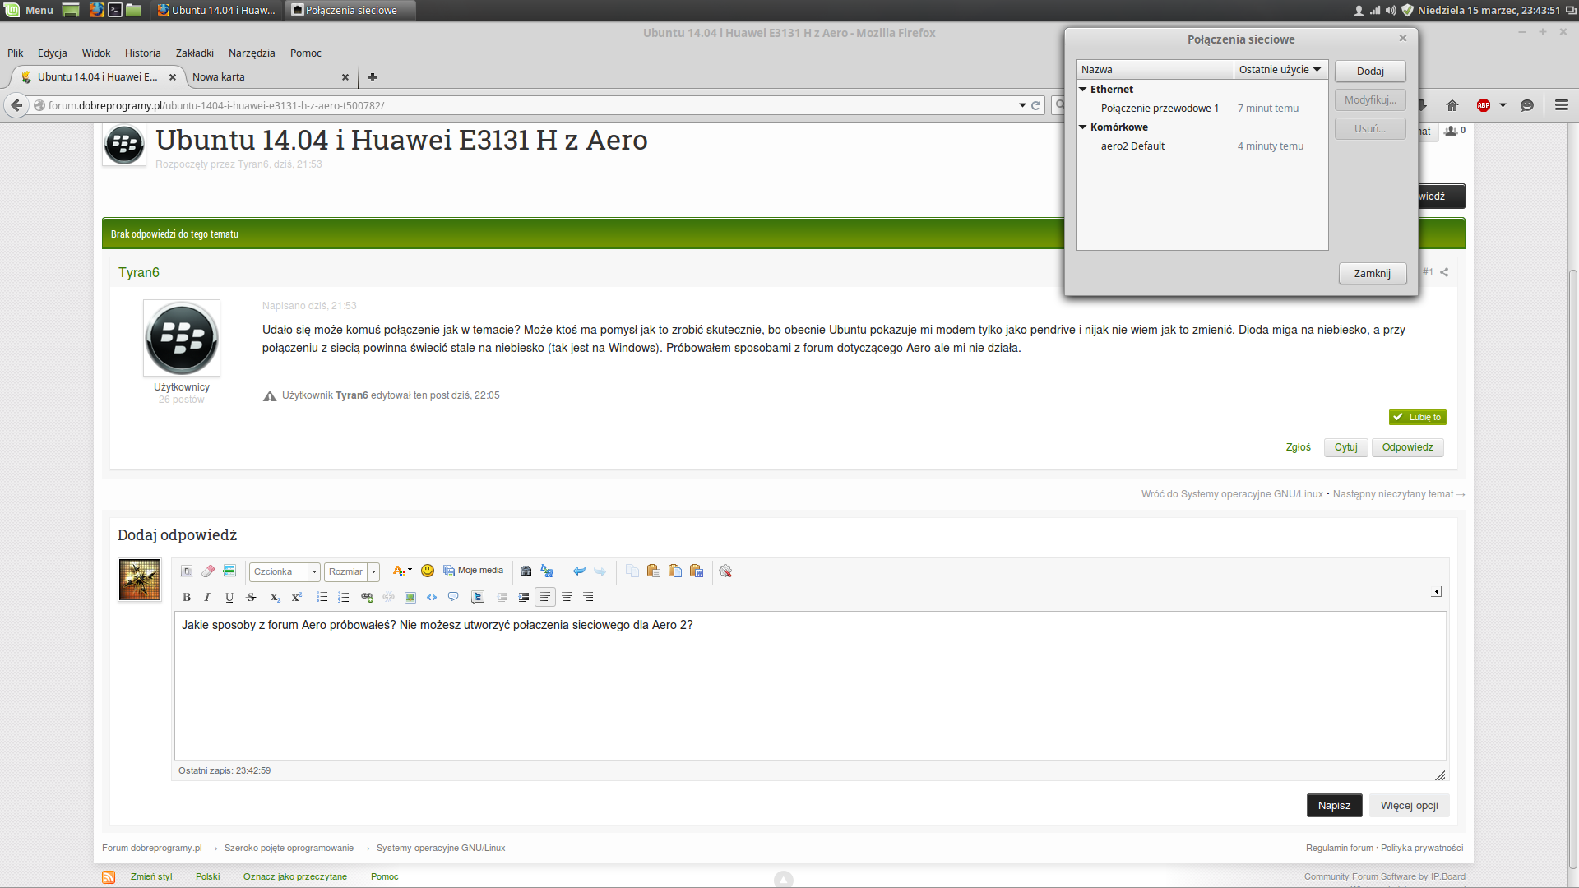Like the post with Lubię to
This screenshot has height=888, width=1579.
1418,418
